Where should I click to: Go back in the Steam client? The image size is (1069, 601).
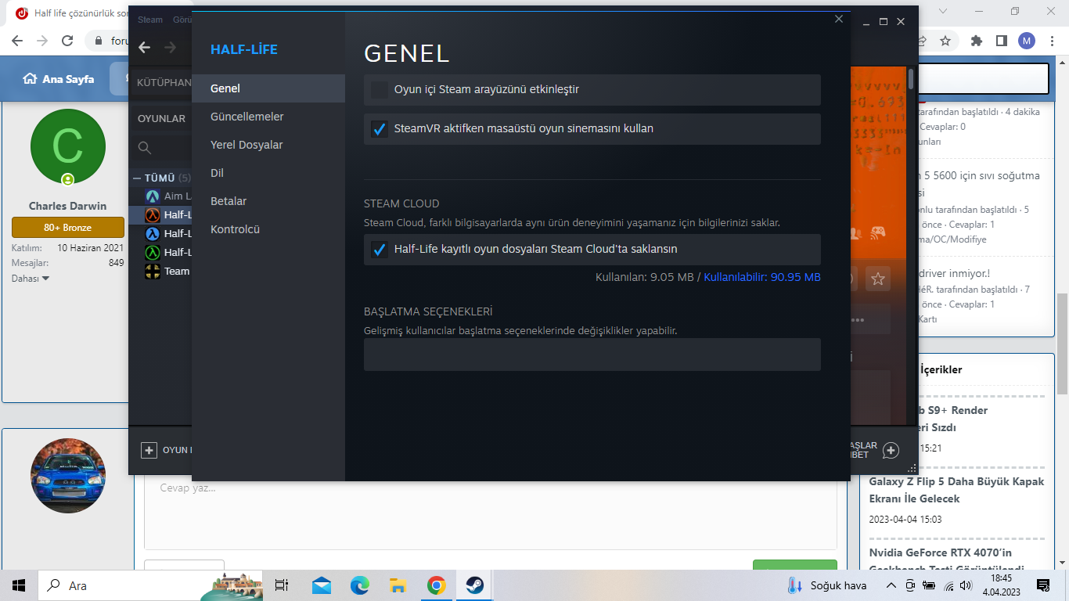pyautogui.click(x=144, y=48)
